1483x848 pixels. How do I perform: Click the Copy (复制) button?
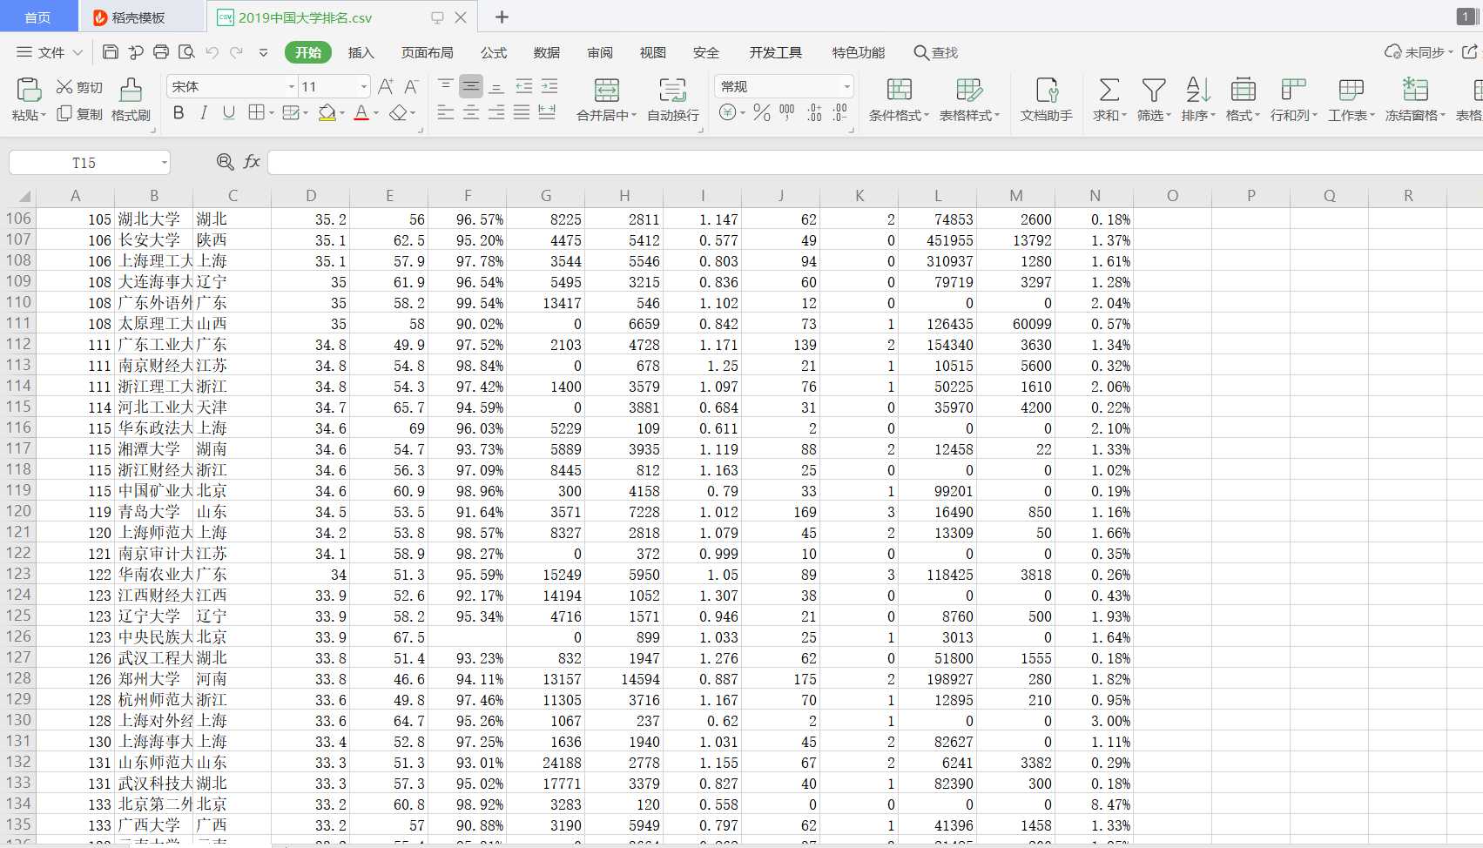79,114
